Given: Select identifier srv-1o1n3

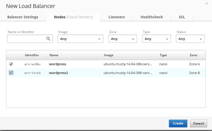Looking at the screenshot, I should (x=32, y=73).
